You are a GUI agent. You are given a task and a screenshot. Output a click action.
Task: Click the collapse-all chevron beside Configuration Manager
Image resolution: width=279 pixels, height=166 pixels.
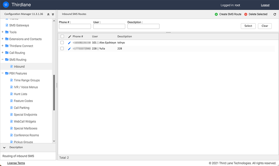(48, 14)
